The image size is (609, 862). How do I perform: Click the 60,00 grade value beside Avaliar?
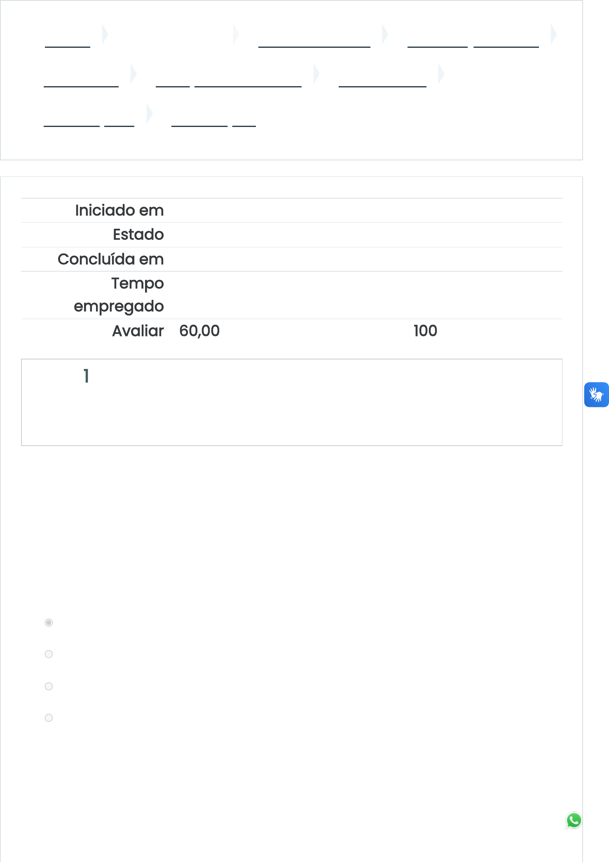pyautogui.click(x=199, y=331)
